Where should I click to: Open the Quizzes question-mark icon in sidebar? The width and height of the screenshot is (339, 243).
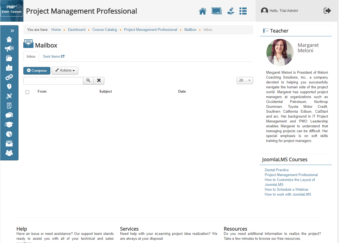[x=9, y=87]
